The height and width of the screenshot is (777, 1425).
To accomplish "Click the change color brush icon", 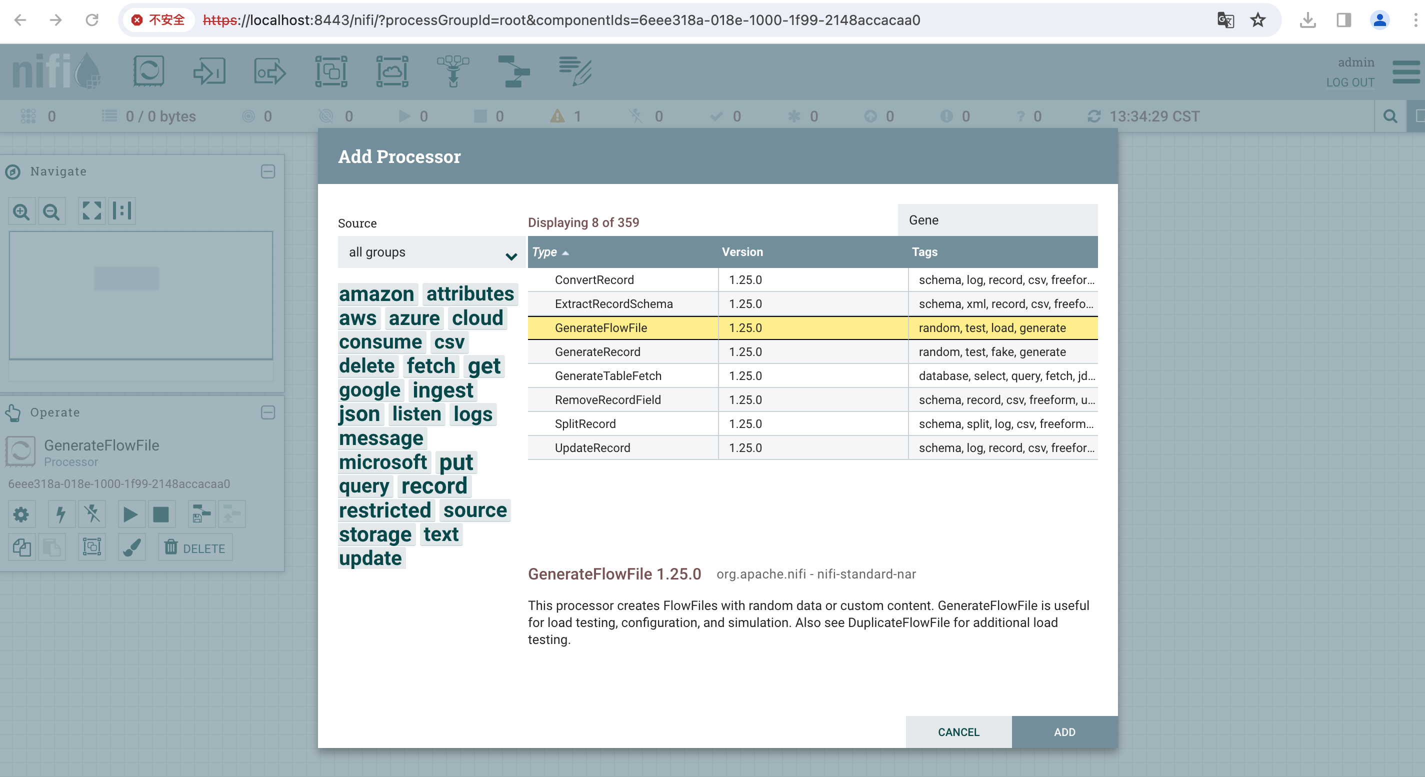I will [131, 547].
